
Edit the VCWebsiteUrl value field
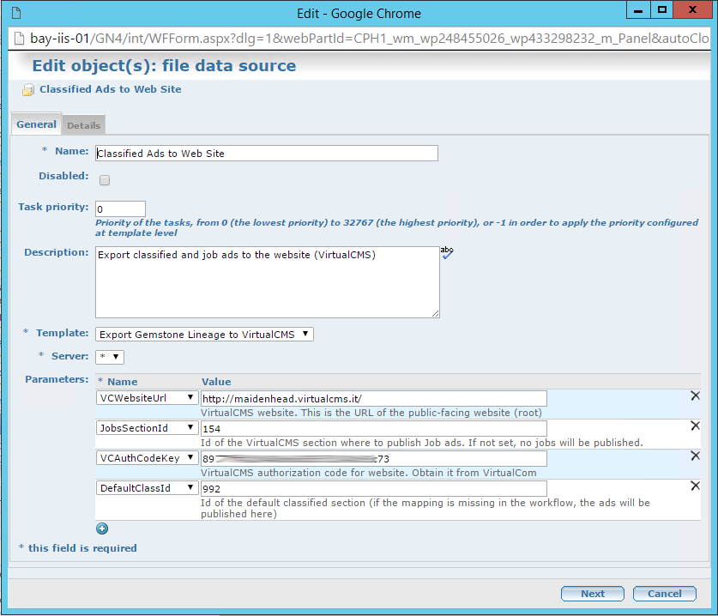tap(374, 398)
